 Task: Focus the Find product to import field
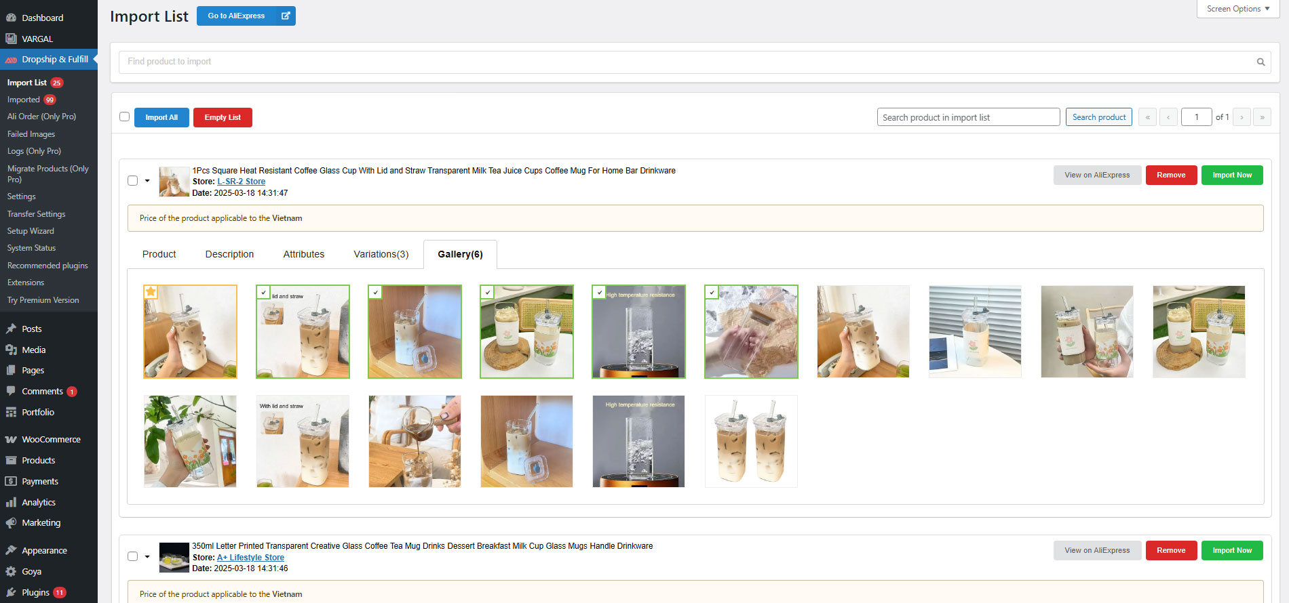(x=694, y=62)
